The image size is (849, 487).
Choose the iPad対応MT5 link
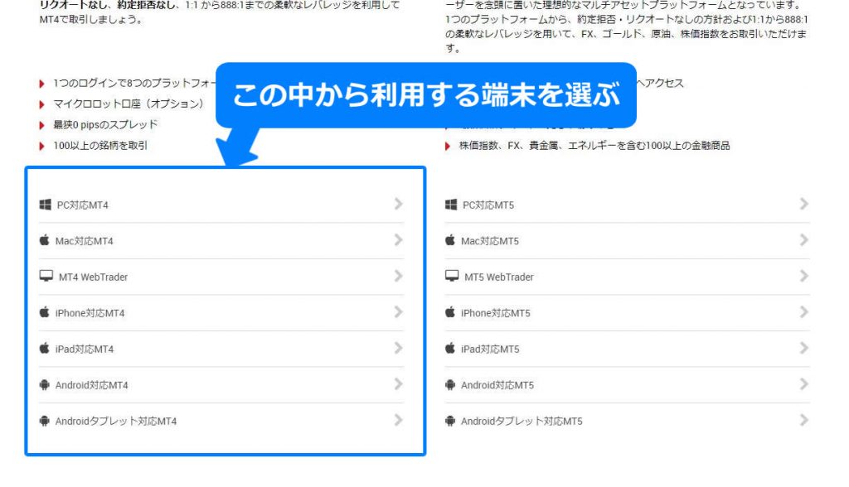[490, 349]
